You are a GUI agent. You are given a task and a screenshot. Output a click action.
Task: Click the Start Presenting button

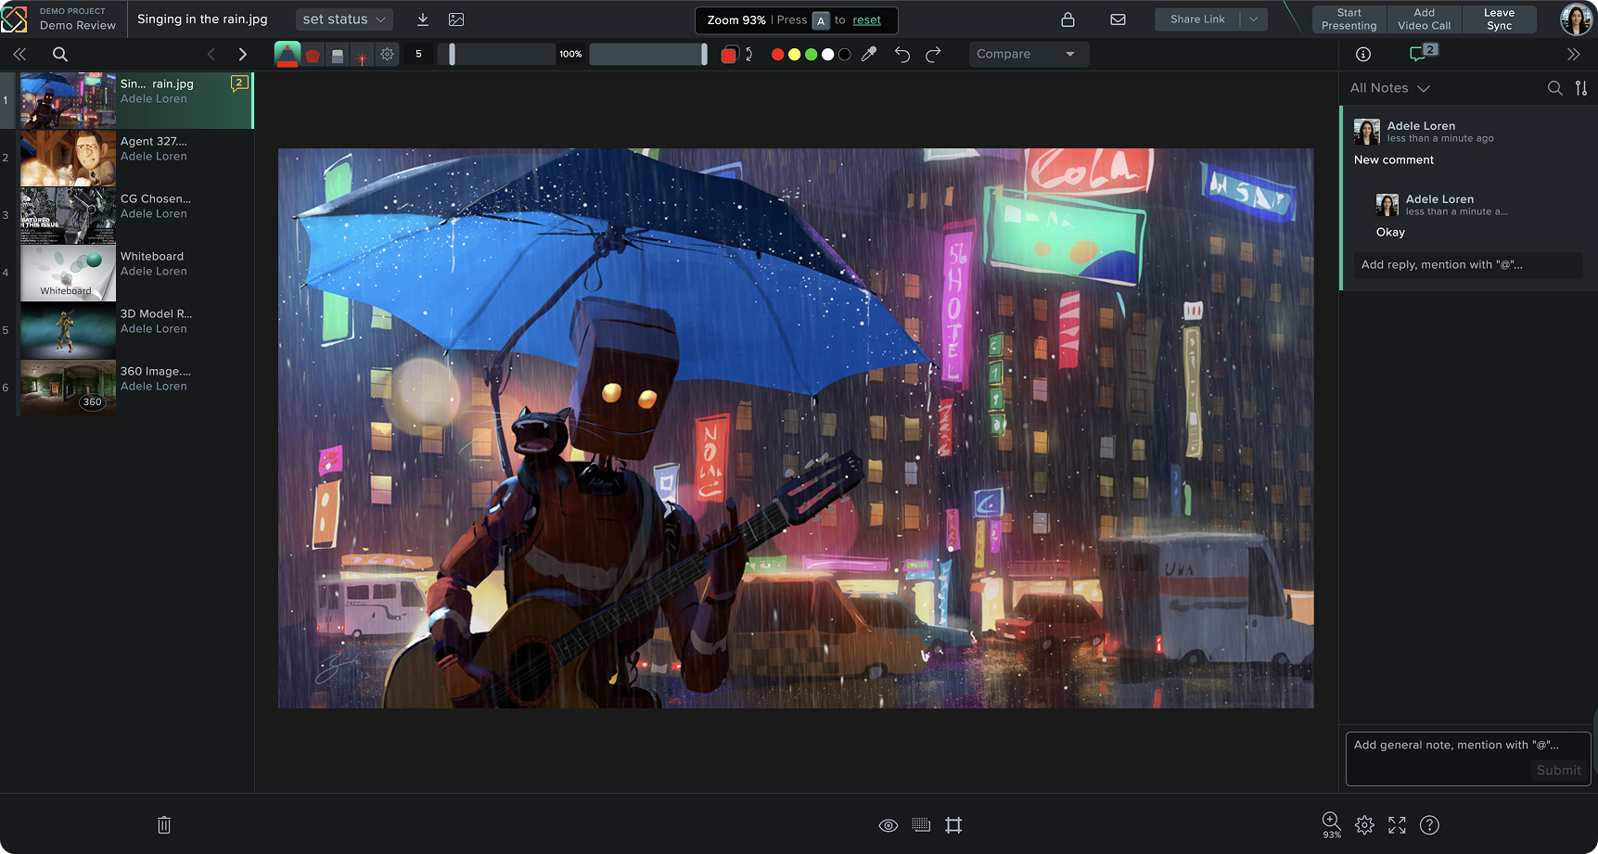coord(1349,19)
